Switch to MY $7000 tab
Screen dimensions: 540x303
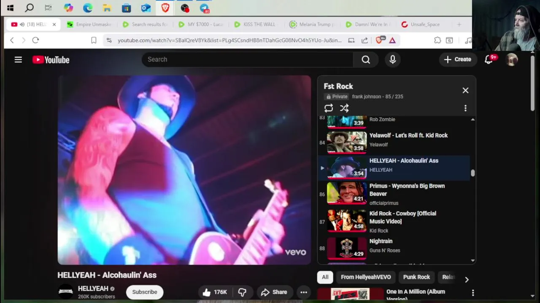pyautogui.click(x=201, y=24)
